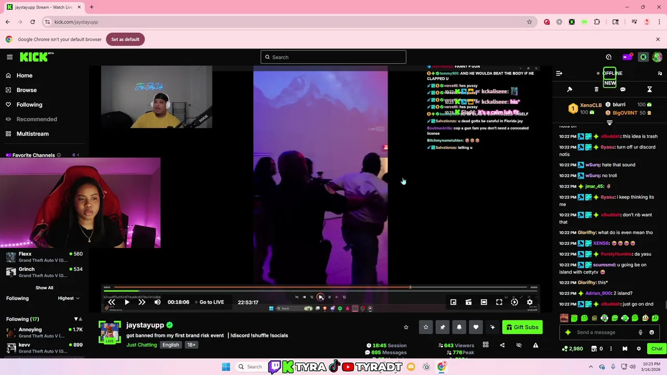Open Multistream in sidebar

point(32,134)
